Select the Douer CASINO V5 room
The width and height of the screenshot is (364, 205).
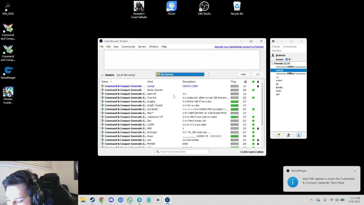tap(181, 136)
